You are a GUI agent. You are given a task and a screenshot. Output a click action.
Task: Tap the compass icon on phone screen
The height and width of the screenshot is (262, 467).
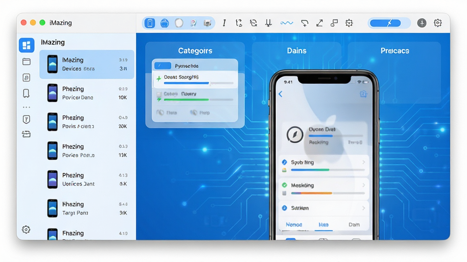295,135
